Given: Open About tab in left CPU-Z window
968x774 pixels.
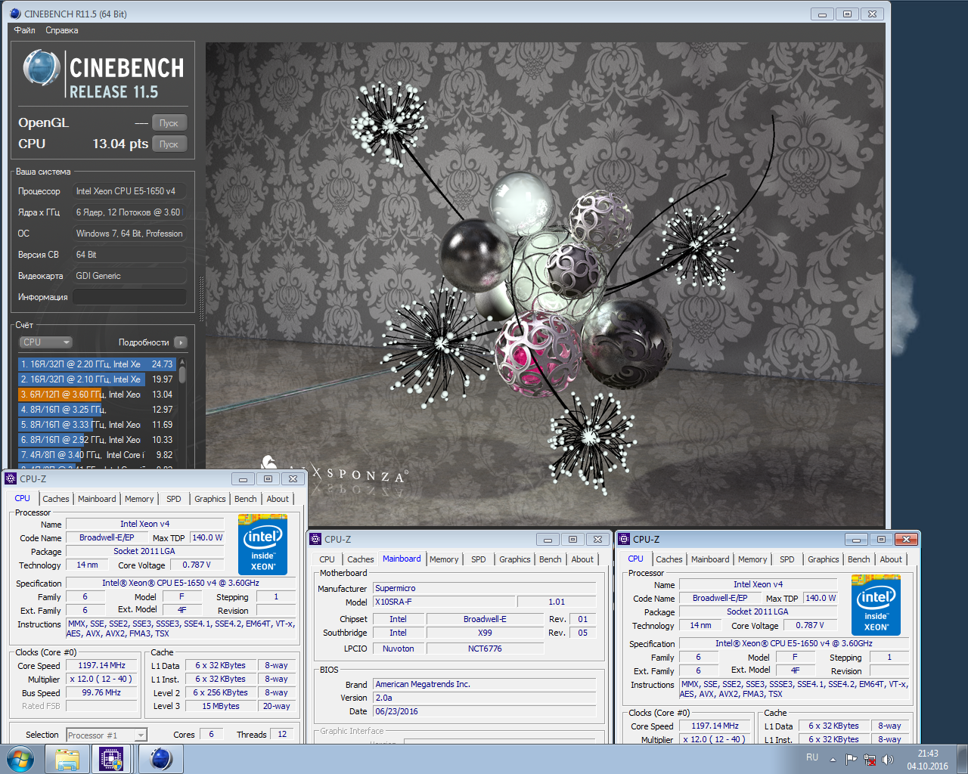Looking at the screenshot, I should coord(278,499).
